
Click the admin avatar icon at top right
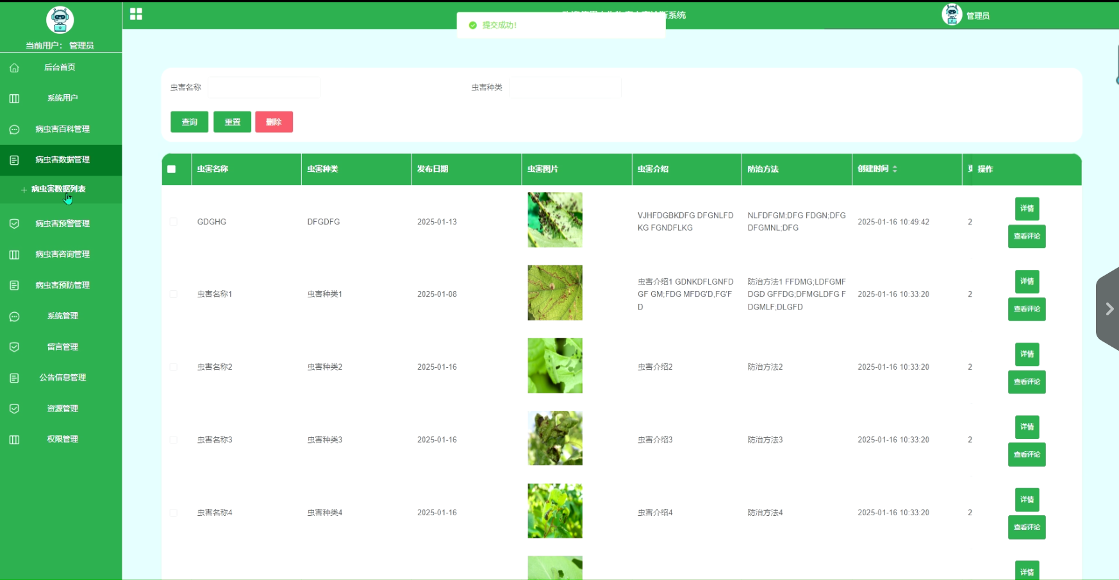(952, 14)
